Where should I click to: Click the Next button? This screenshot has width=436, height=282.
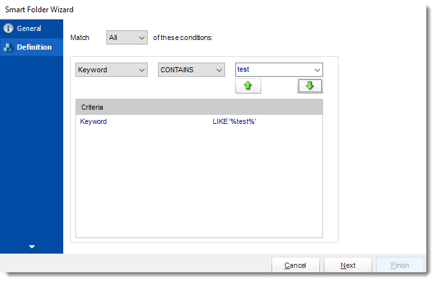click(348, 265)
